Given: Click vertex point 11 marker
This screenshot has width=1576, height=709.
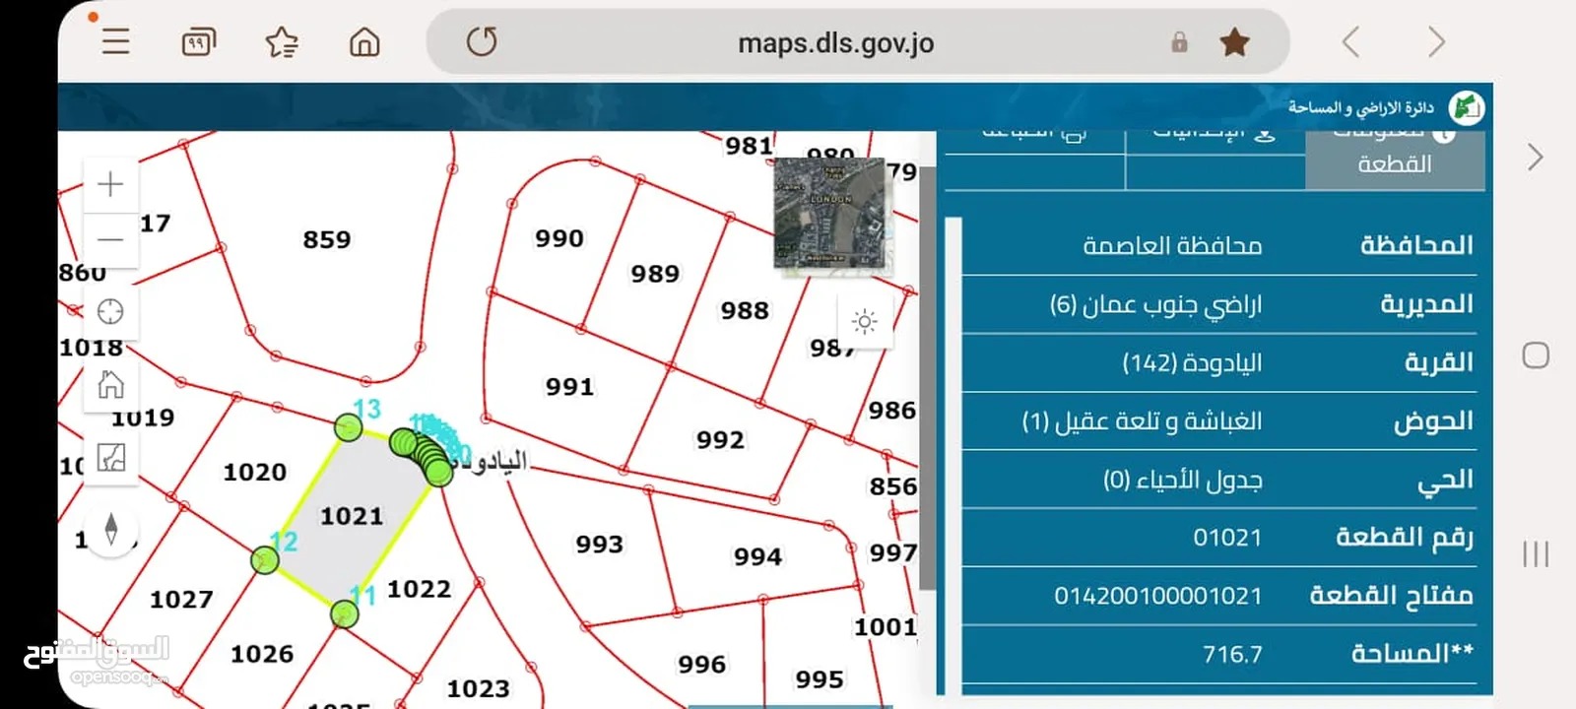Looking at the screenshot, I should [x=344, y=614].
